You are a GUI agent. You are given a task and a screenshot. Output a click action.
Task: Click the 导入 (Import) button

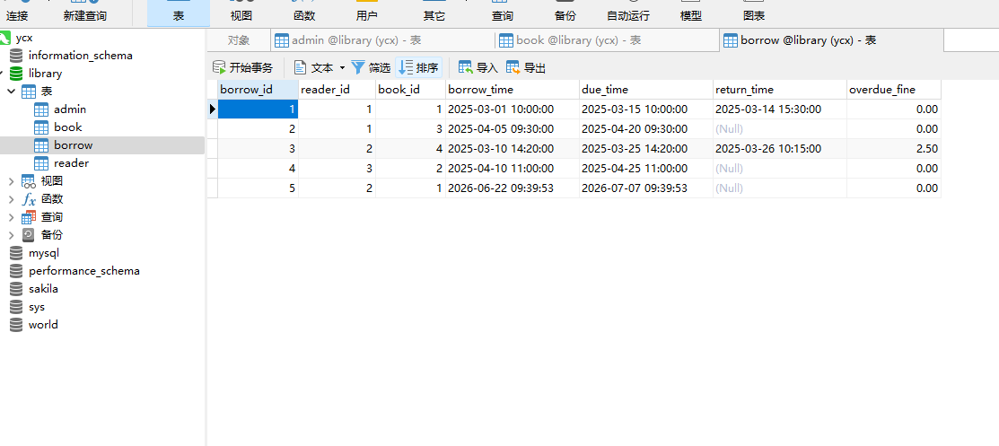tap(478, 67)
